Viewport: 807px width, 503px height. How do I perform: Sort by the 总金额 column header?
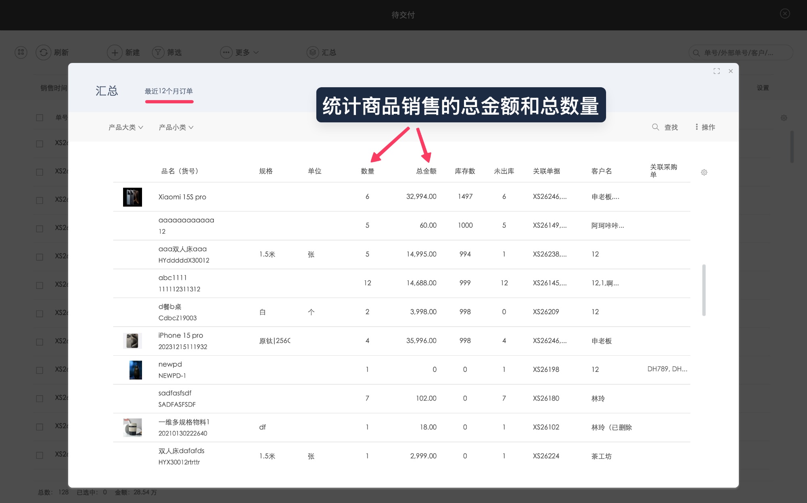click(426, 171)
